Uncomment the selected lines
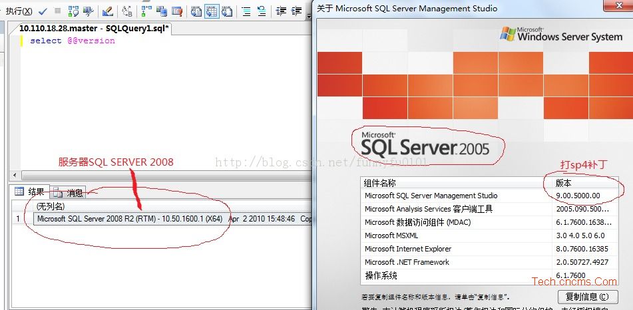Viewport: 633px width, 310px height. pyautogui.click(x=262, y=11)
